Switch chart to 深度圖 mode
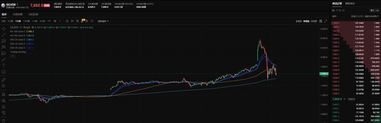The height and width of the screenshot is (123, 381). pos(314,21)
